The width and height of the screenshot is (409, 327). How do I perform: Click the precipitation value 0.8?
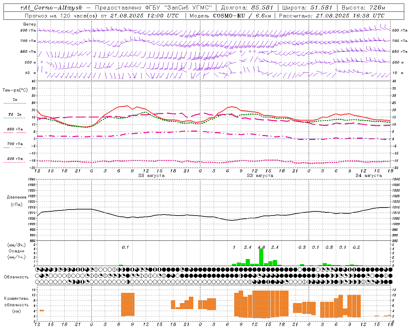pyautogui.click(x=329, y=247)
